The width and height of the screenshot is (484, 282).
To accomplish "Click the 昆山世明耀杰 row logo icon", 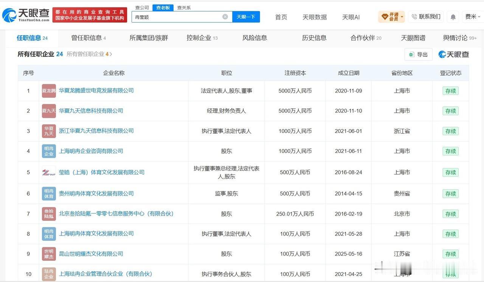I will pyautogui.click(x=49, y=254).
